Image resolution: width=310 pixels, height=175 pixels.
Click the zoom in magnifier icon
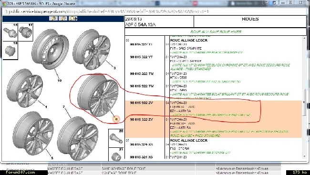point(53,19)
